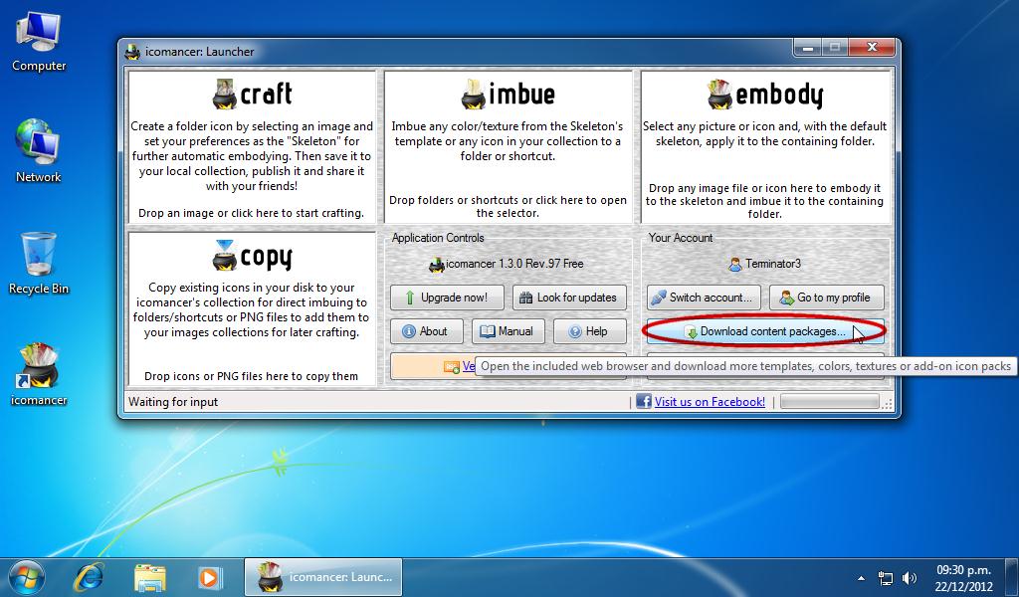Open Windows Explorer from taskbar
The image size is (1019, 597).
[150, 577]
